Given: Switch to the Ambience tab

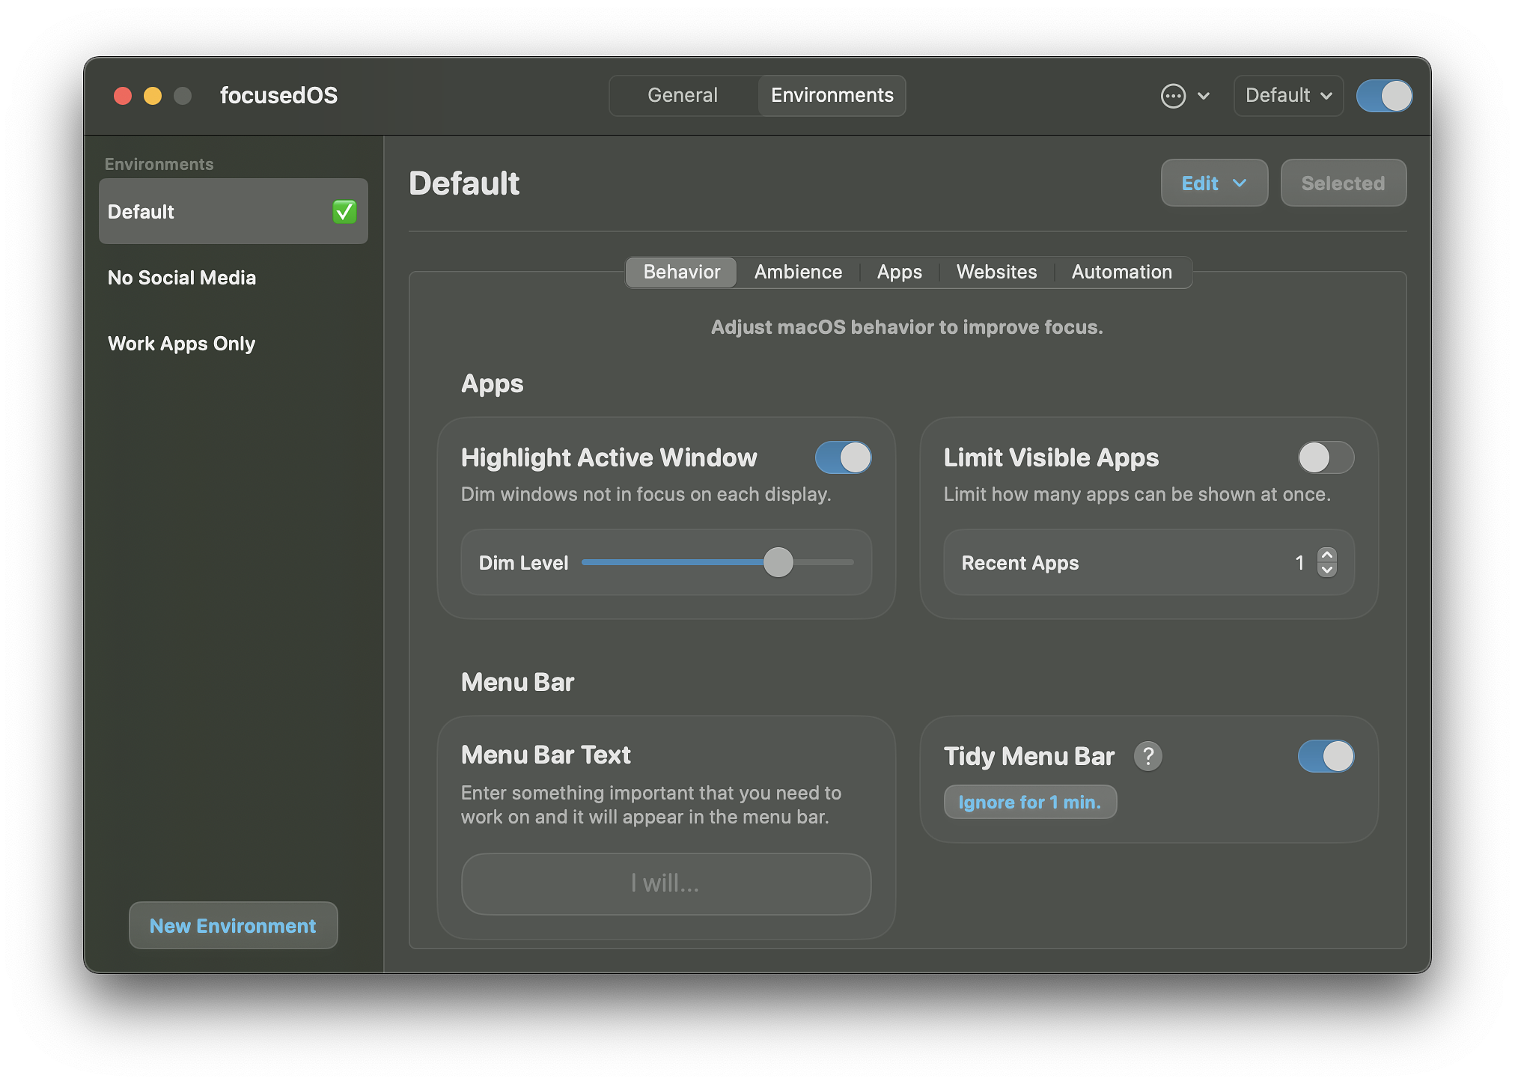Looking at the screenshot, I should coord(799,271).
